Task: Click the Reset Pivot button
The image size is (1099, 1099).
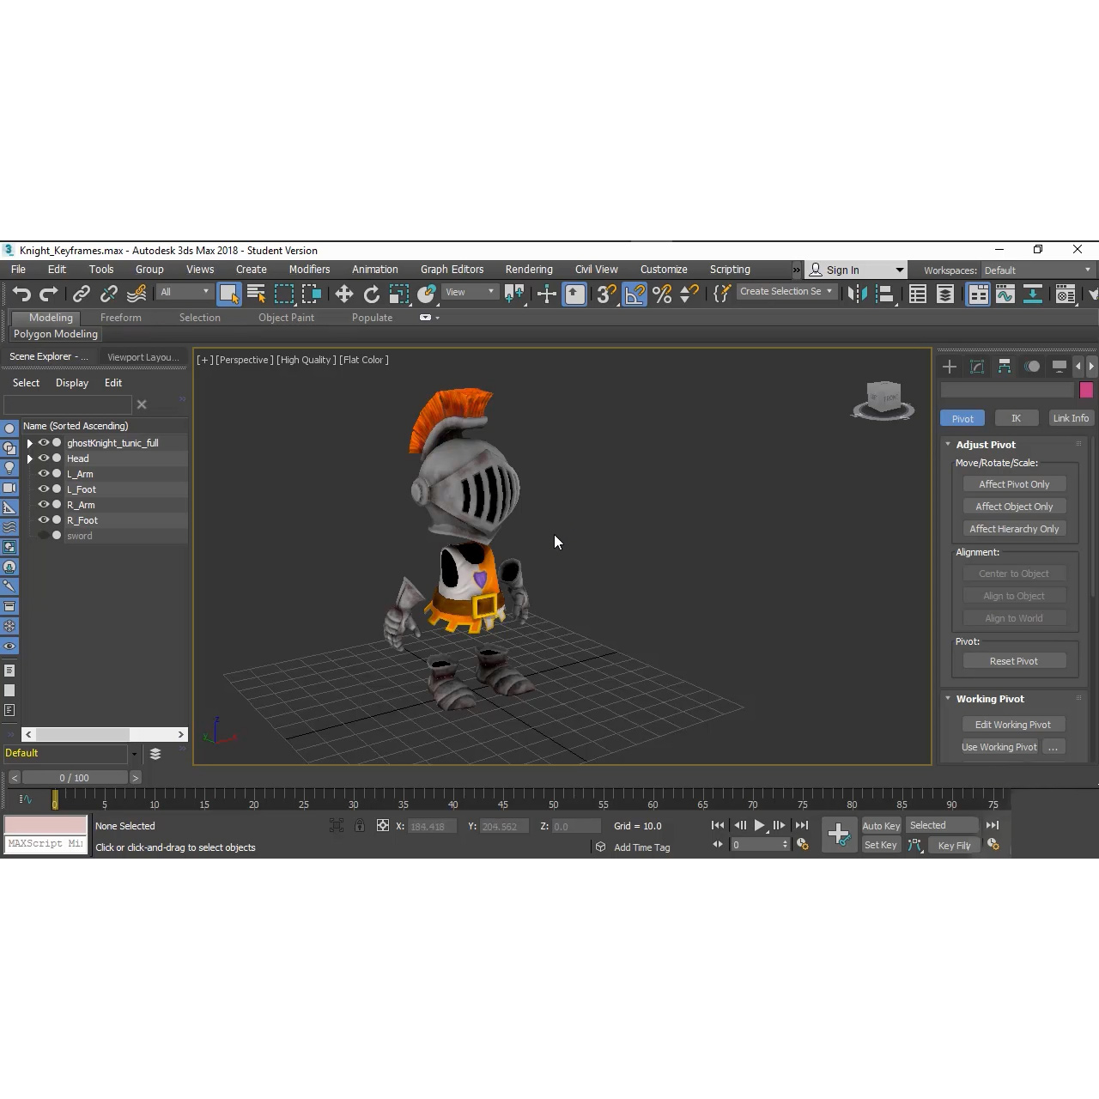Action: 1014,661
